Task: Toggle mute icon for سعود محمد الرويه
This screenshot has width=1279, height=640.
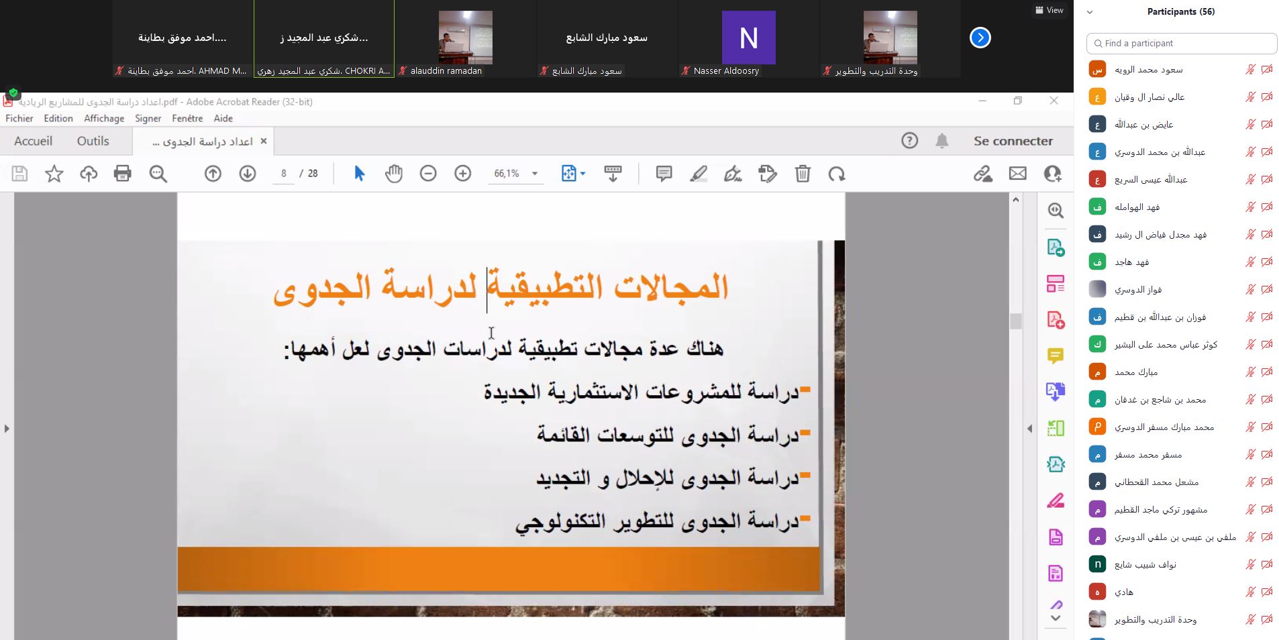Action: pyautogui.click(x=1250, y=69)
